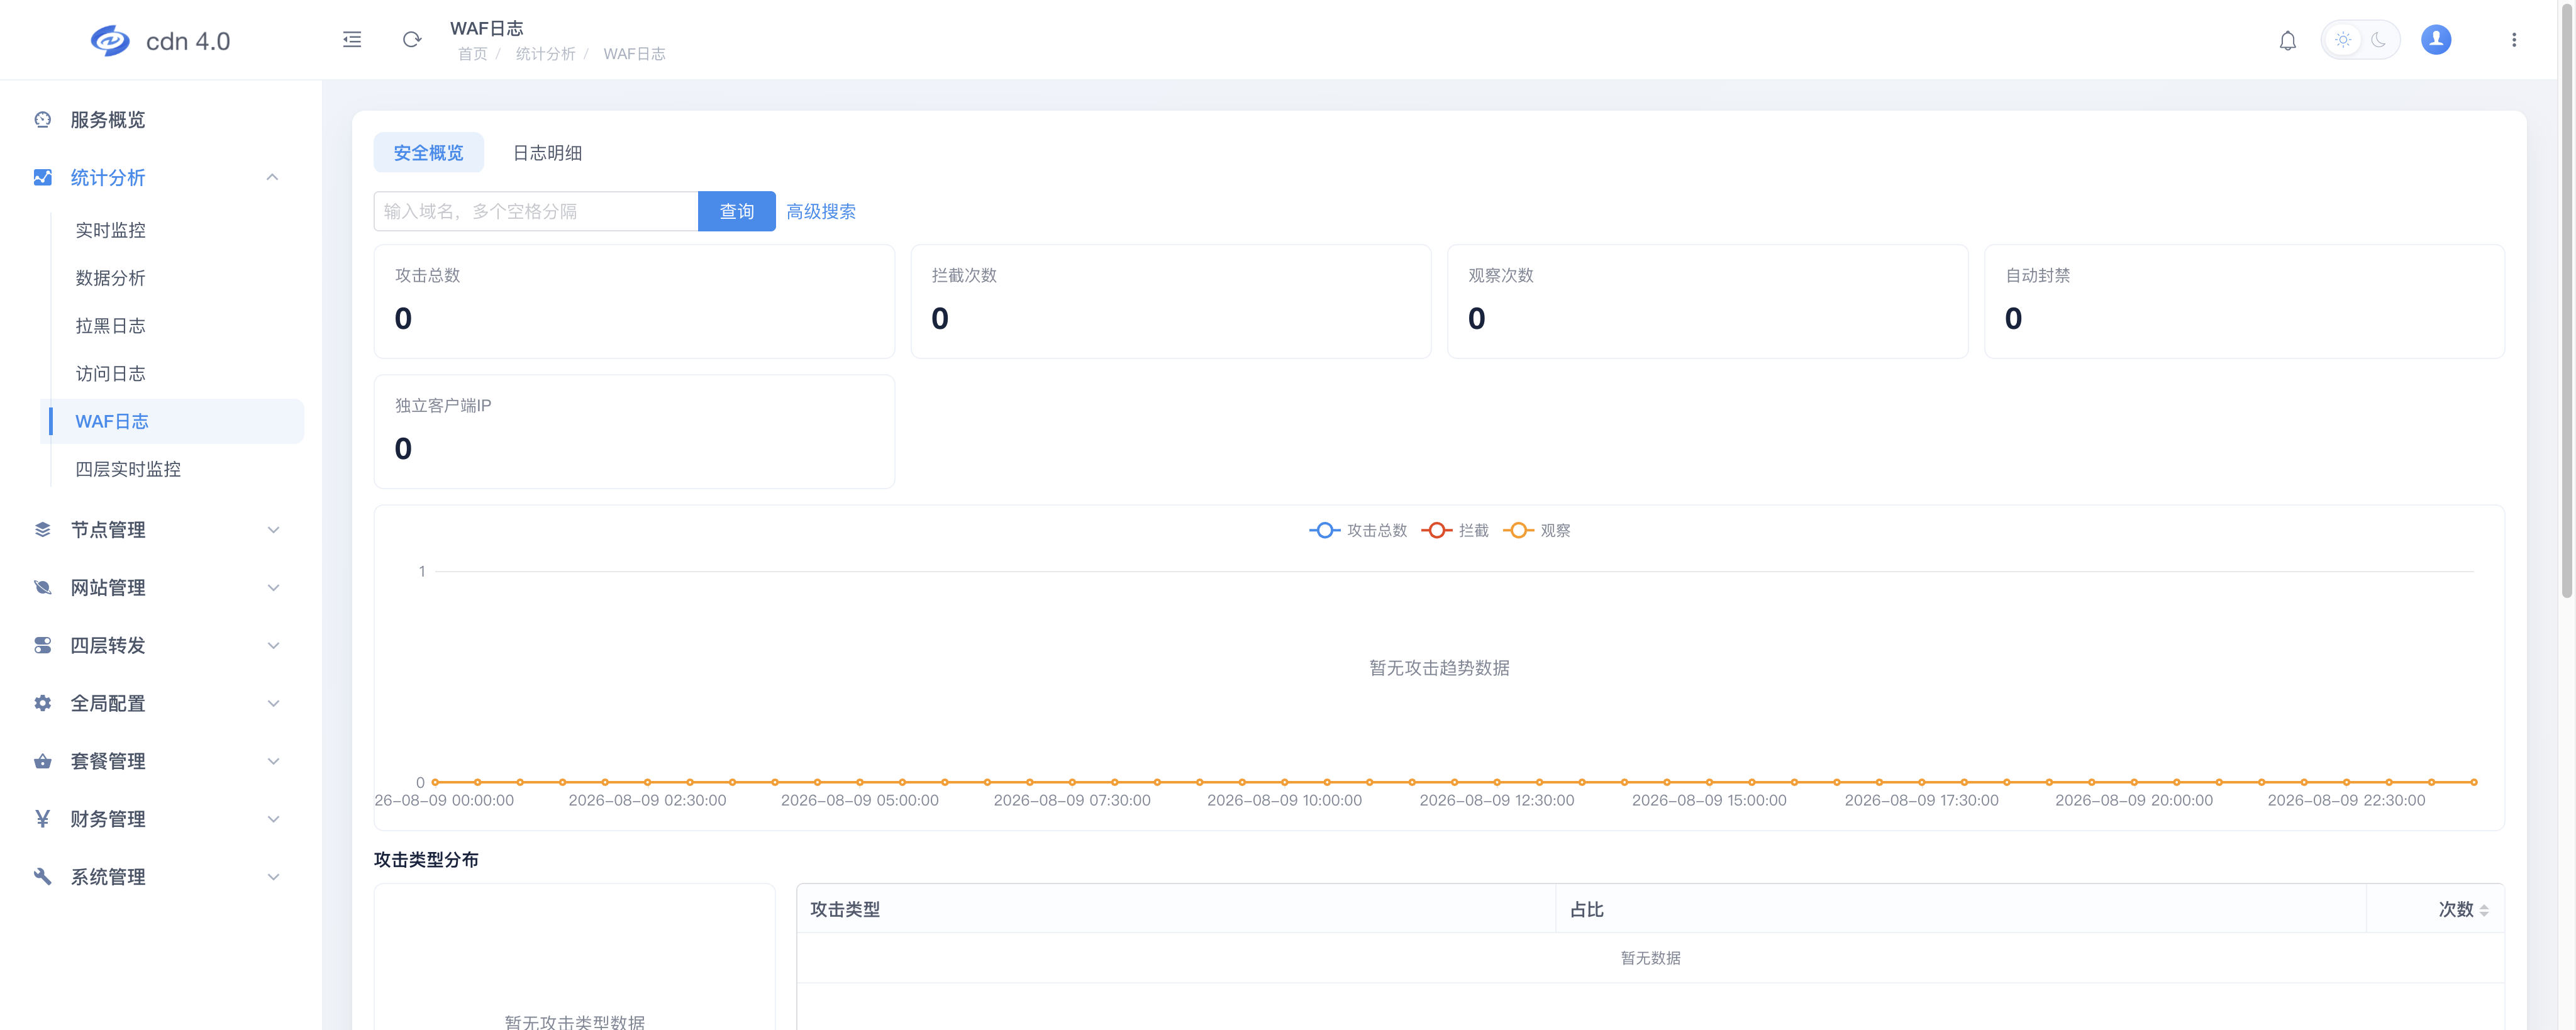Click the 自动封禁 stat card
The height and width of the screenshot is (1030, 2576).
(2244, 302)
